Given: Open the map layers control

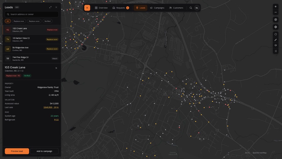Looking at the screenshot, I should click(276, 45).
